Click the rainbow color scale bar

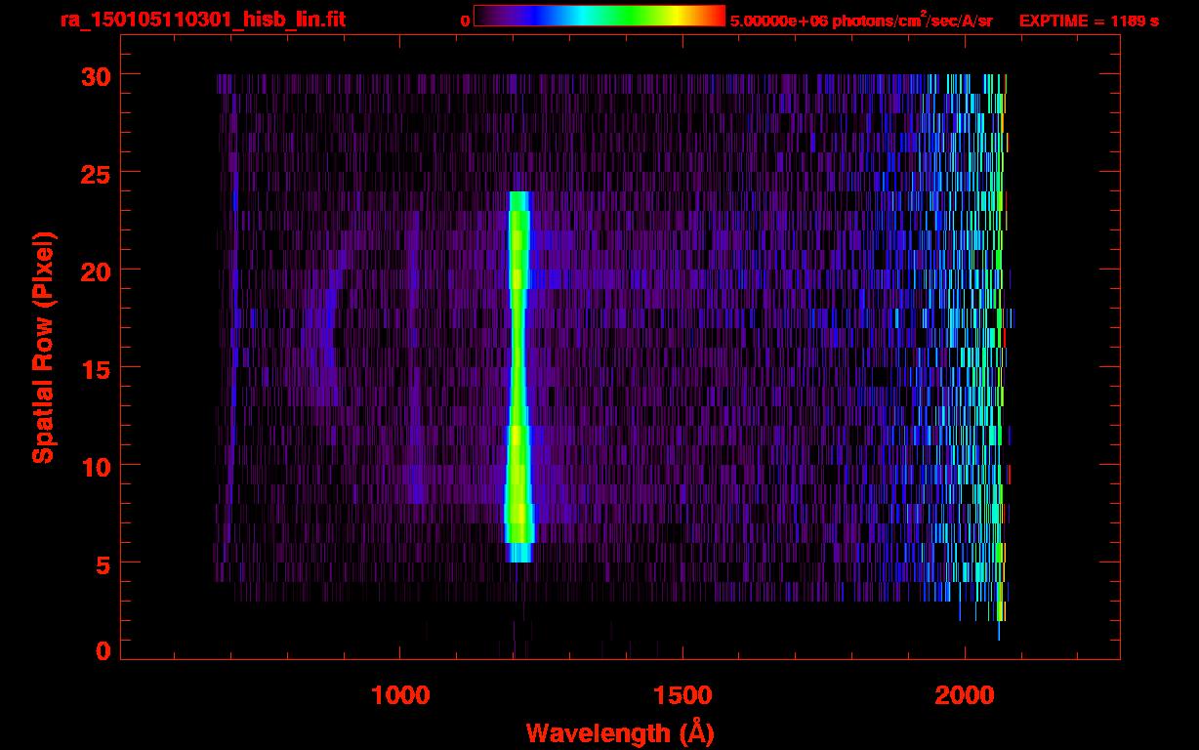click(x=599, y=16)
